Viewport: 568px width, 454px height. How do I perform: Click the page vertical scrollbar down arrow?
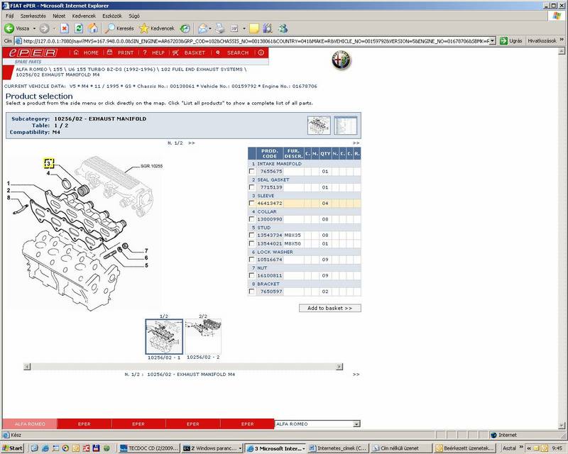[x=562, y=426]
